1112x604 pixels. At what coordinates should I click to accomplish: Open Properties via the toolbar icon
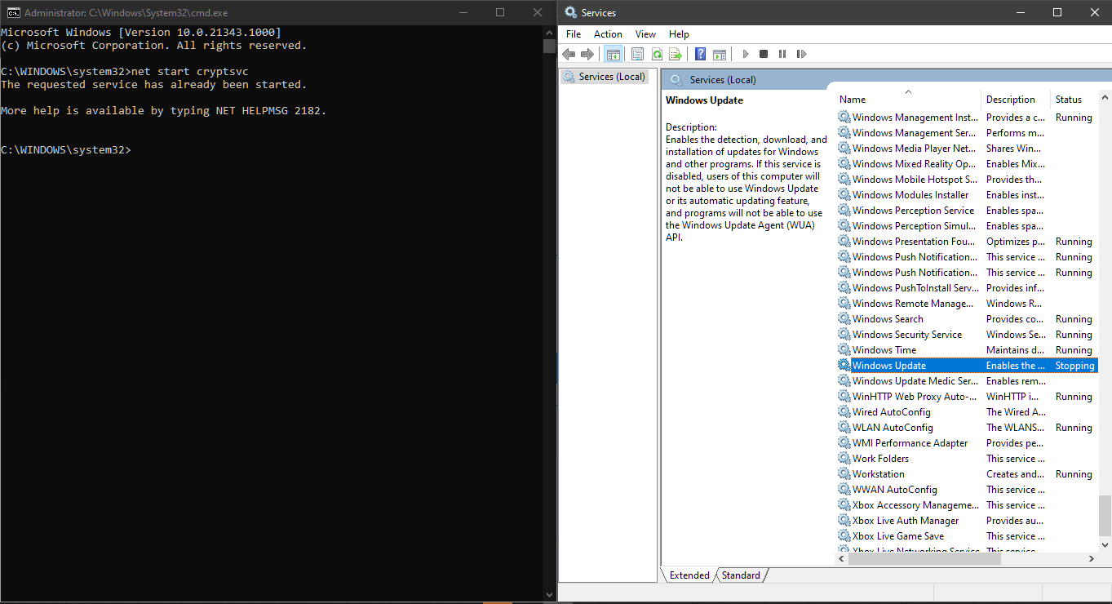(x=637, y=54)
